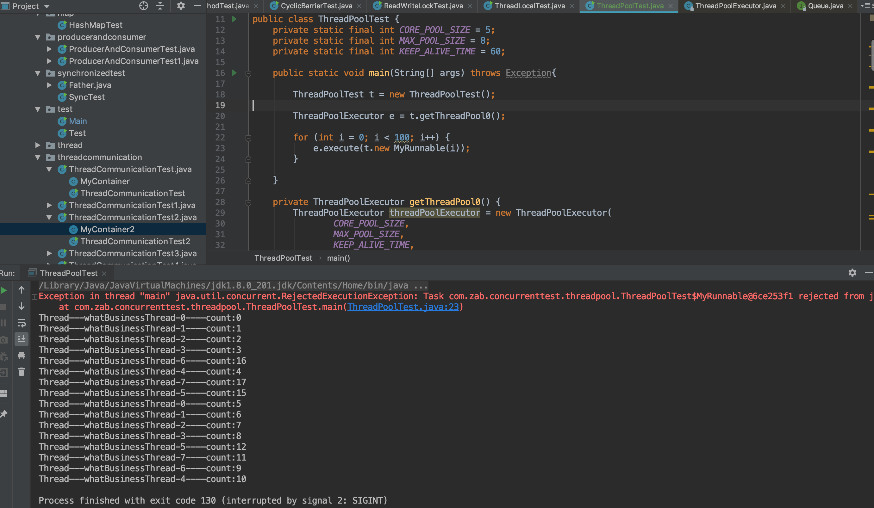The image size is (874, 508).
Task: Open the Project view dropdown
Action: coord(47,6)
